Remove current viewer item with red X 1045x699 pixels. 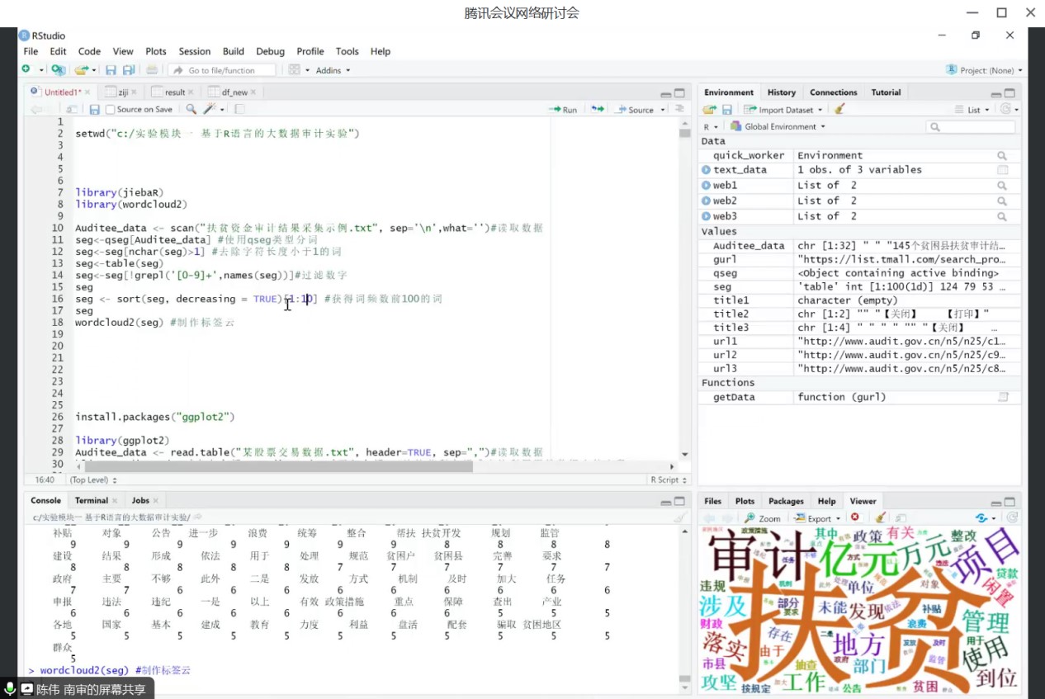tap(854, 517)
